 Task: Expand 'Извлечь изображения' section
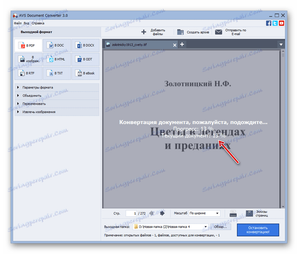click(57, 112)
